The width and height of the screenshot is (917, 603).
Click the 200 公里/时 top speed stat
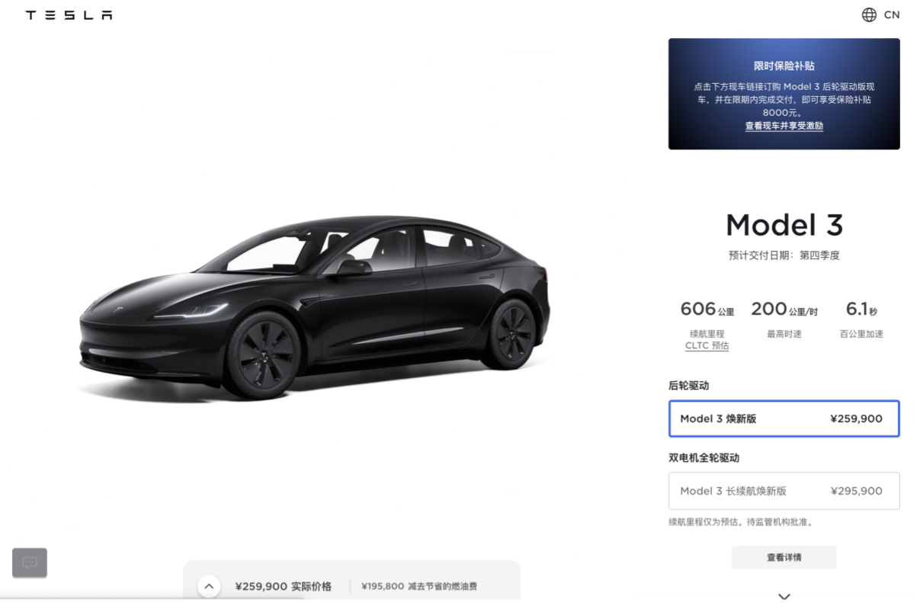click(784, 310)
